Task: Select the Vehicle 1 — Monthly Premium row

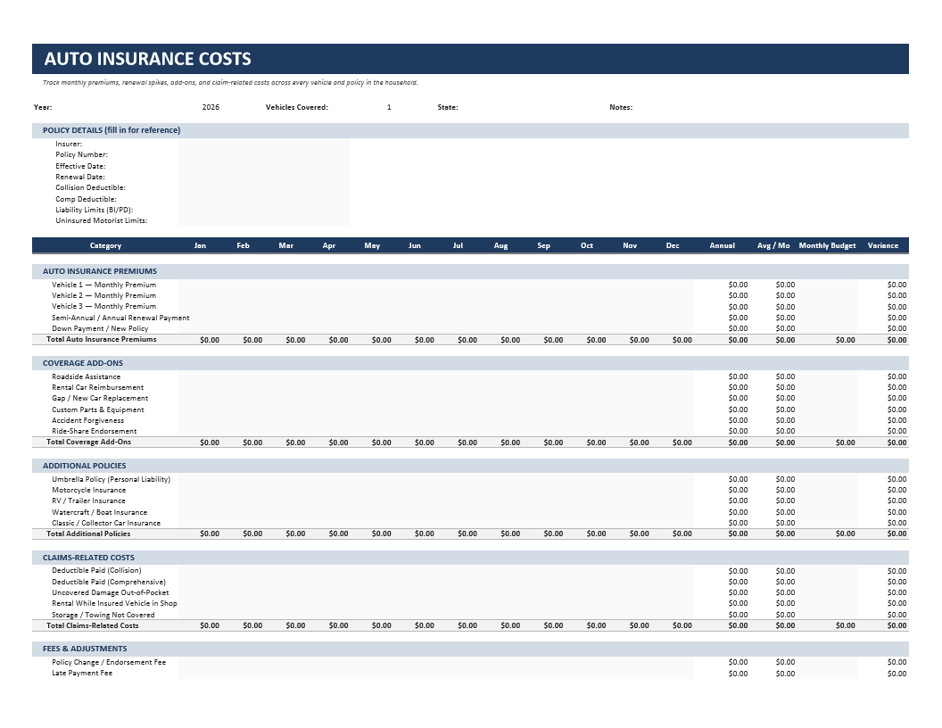Action: [x=470, y=285]
